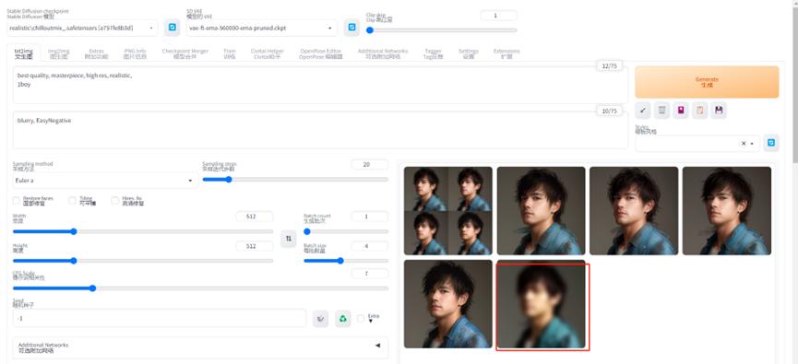Image resolution: width=798 pixels, height=364 pixels.
Task: Open the OpenPose Editor tab
Action: [321, 53]
